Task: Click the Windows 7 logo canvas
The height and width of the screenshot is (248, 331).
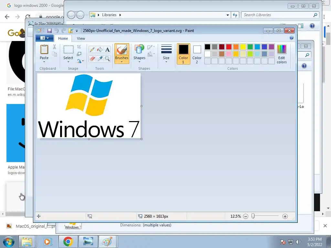Action: click(x=89, y=106)
